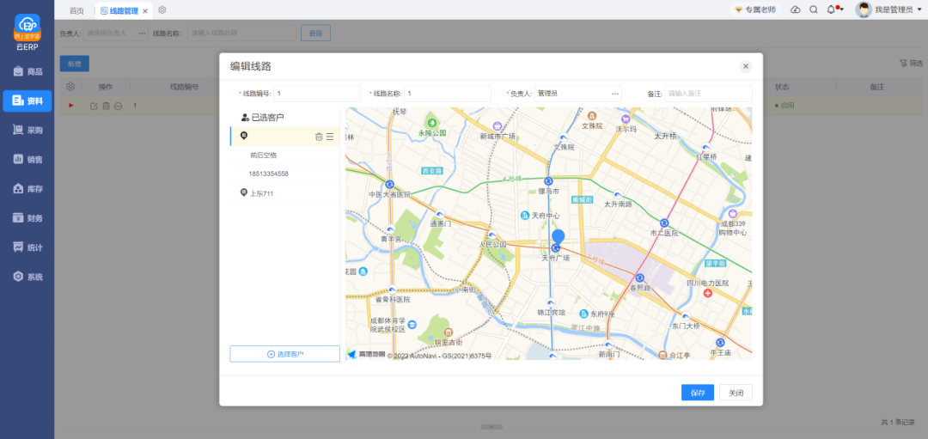Click the phone number 18513354558

point(269,174)
